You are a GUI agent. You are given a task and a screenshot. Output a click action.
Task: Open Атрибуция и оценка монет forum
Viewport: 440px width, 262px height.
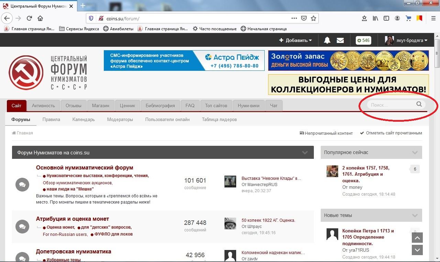click(73, 219)
